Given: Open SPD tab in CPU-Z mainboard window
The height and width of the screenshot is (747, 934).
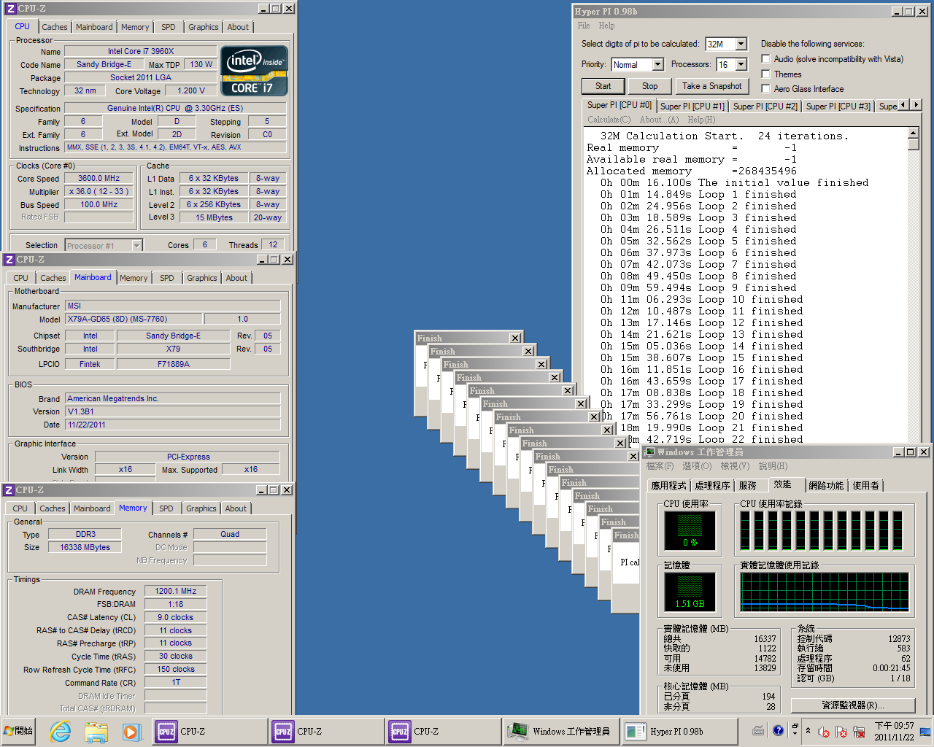Looking at the screenshot, I should pos(167,278).
